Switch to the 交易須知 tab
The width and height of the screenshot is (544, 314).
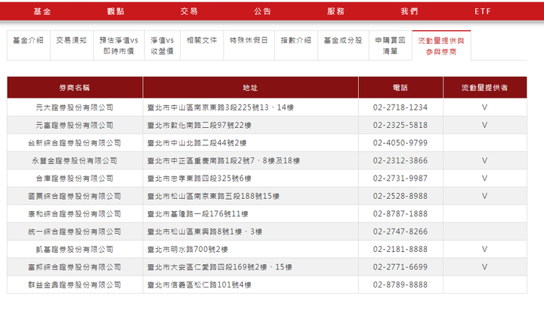[72, 45]
